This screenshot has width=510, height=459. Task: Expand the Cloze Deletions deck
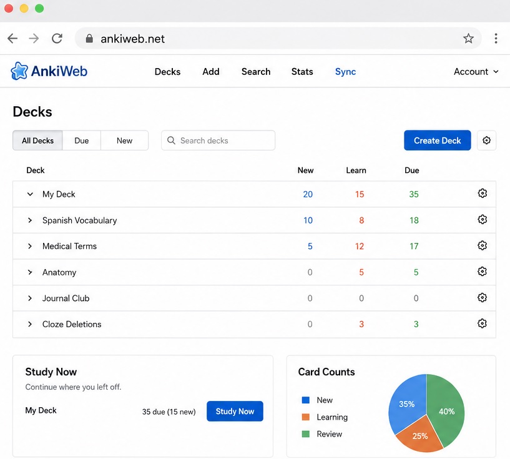pyautogui.click(x=30, y=324)
